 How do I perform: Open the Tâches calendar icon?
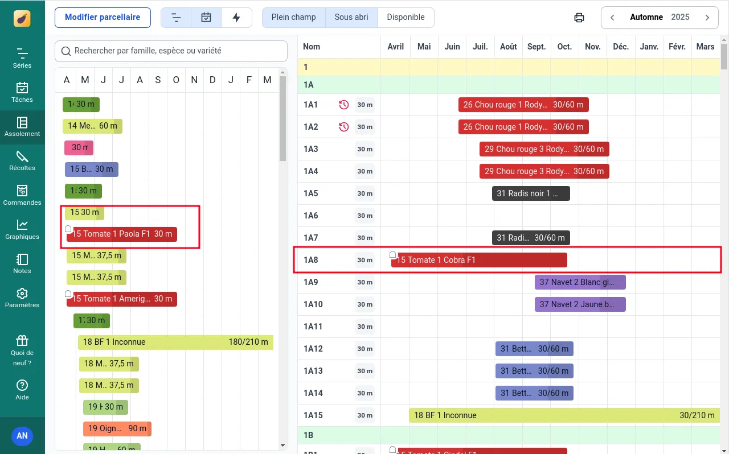[x=22, y=93]
